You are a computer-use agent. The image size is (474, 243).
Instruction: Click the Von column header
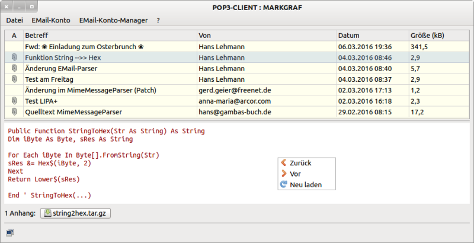[205, 36]
